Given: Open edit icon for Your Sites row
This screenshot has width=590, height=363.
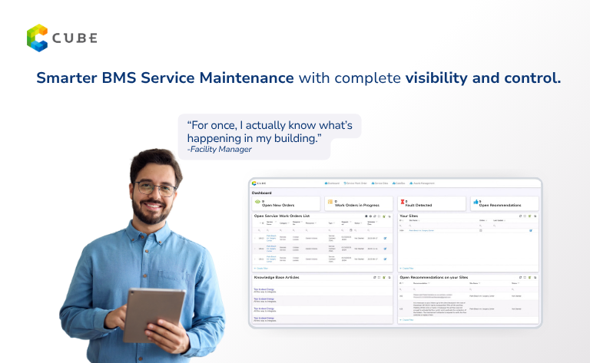Looking at the screenshot, I should click(x=530, y=230).
